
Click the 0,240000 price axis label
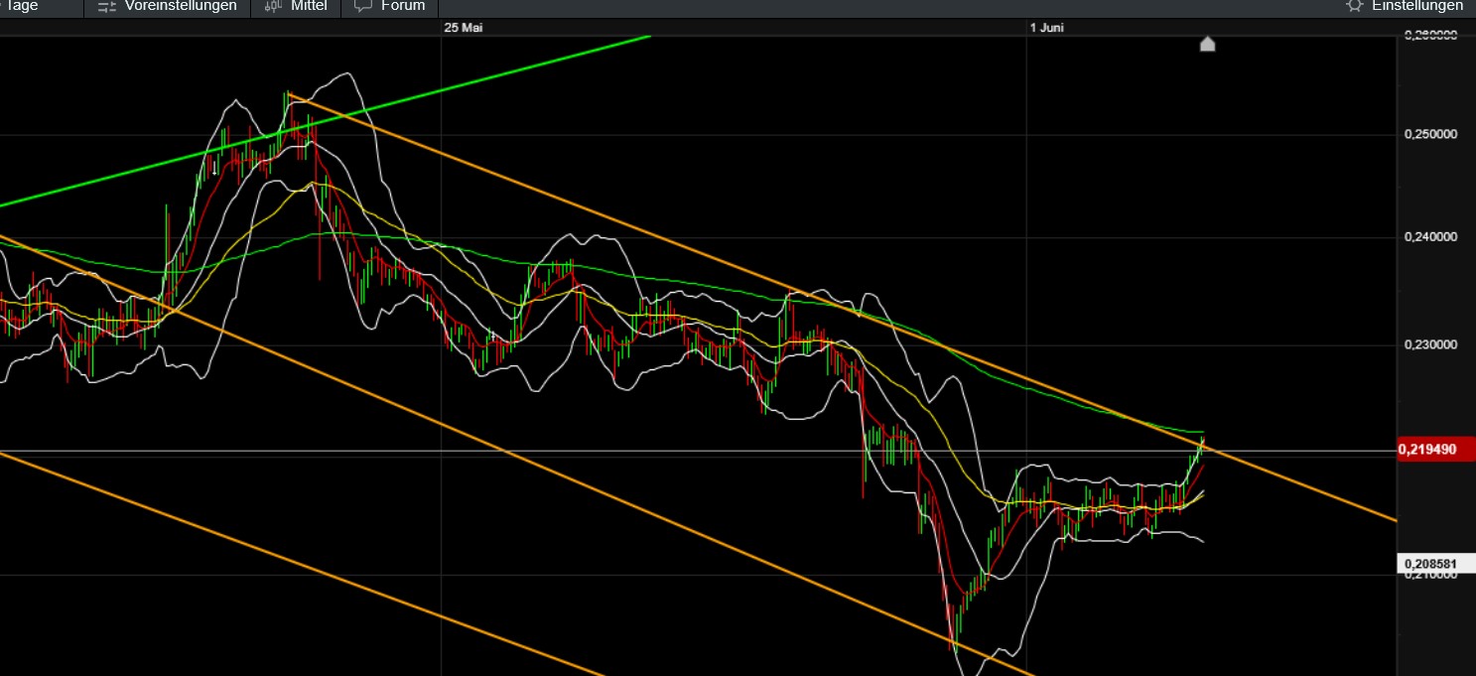[1430, 237]
